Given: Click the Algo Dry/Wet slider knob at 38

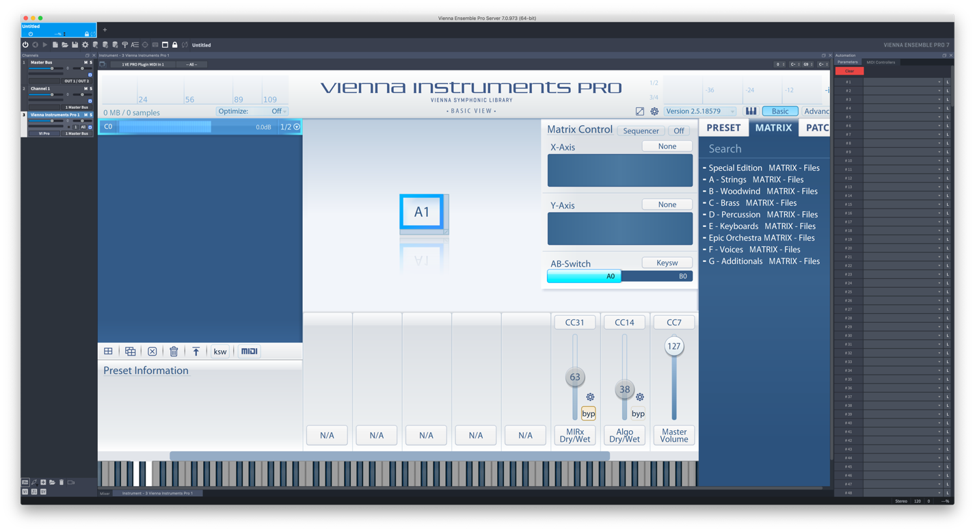Looking at the screenshot, I should tap(624, 390).
